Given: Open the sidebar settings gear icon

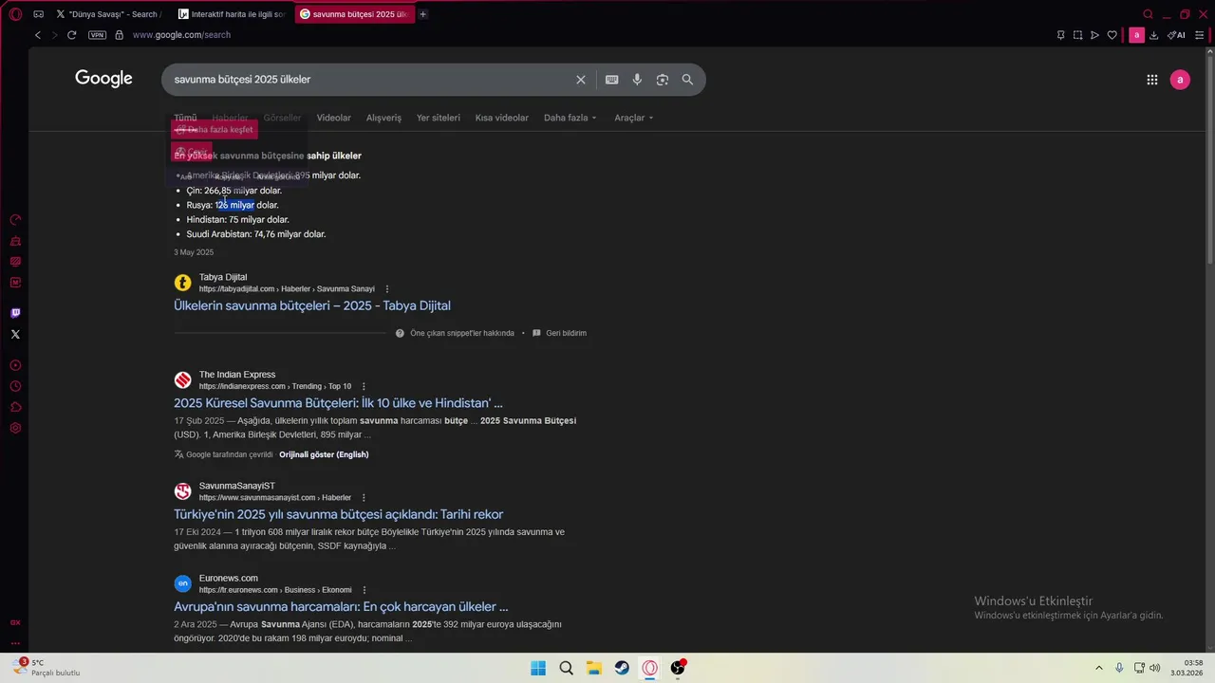Looking at the screenshot, I should 15,428.
